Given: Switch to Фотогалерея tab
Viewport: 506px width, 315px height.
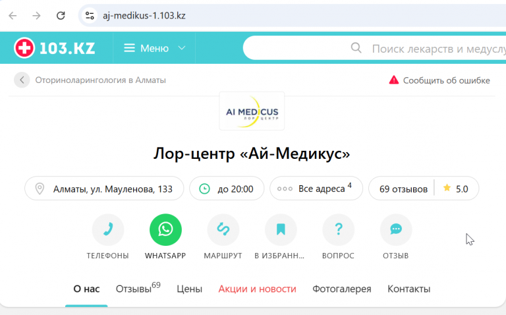Looking at the screenshot, I should (x=342, y=289).
